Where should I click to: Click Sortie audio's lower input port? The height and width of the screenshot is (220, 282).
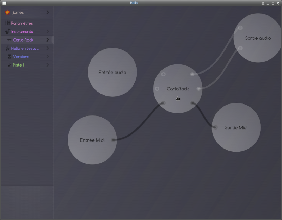240,48
